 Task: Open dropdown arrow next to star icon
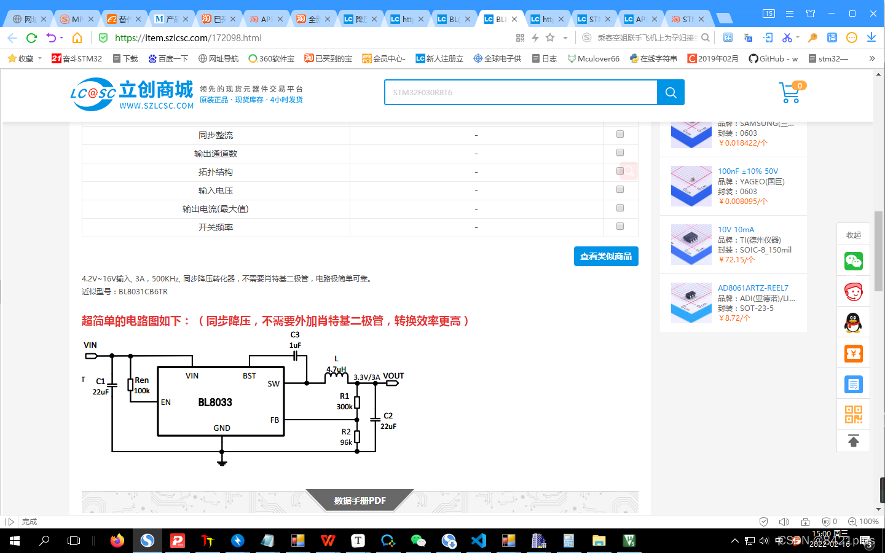tap(565, 38)
